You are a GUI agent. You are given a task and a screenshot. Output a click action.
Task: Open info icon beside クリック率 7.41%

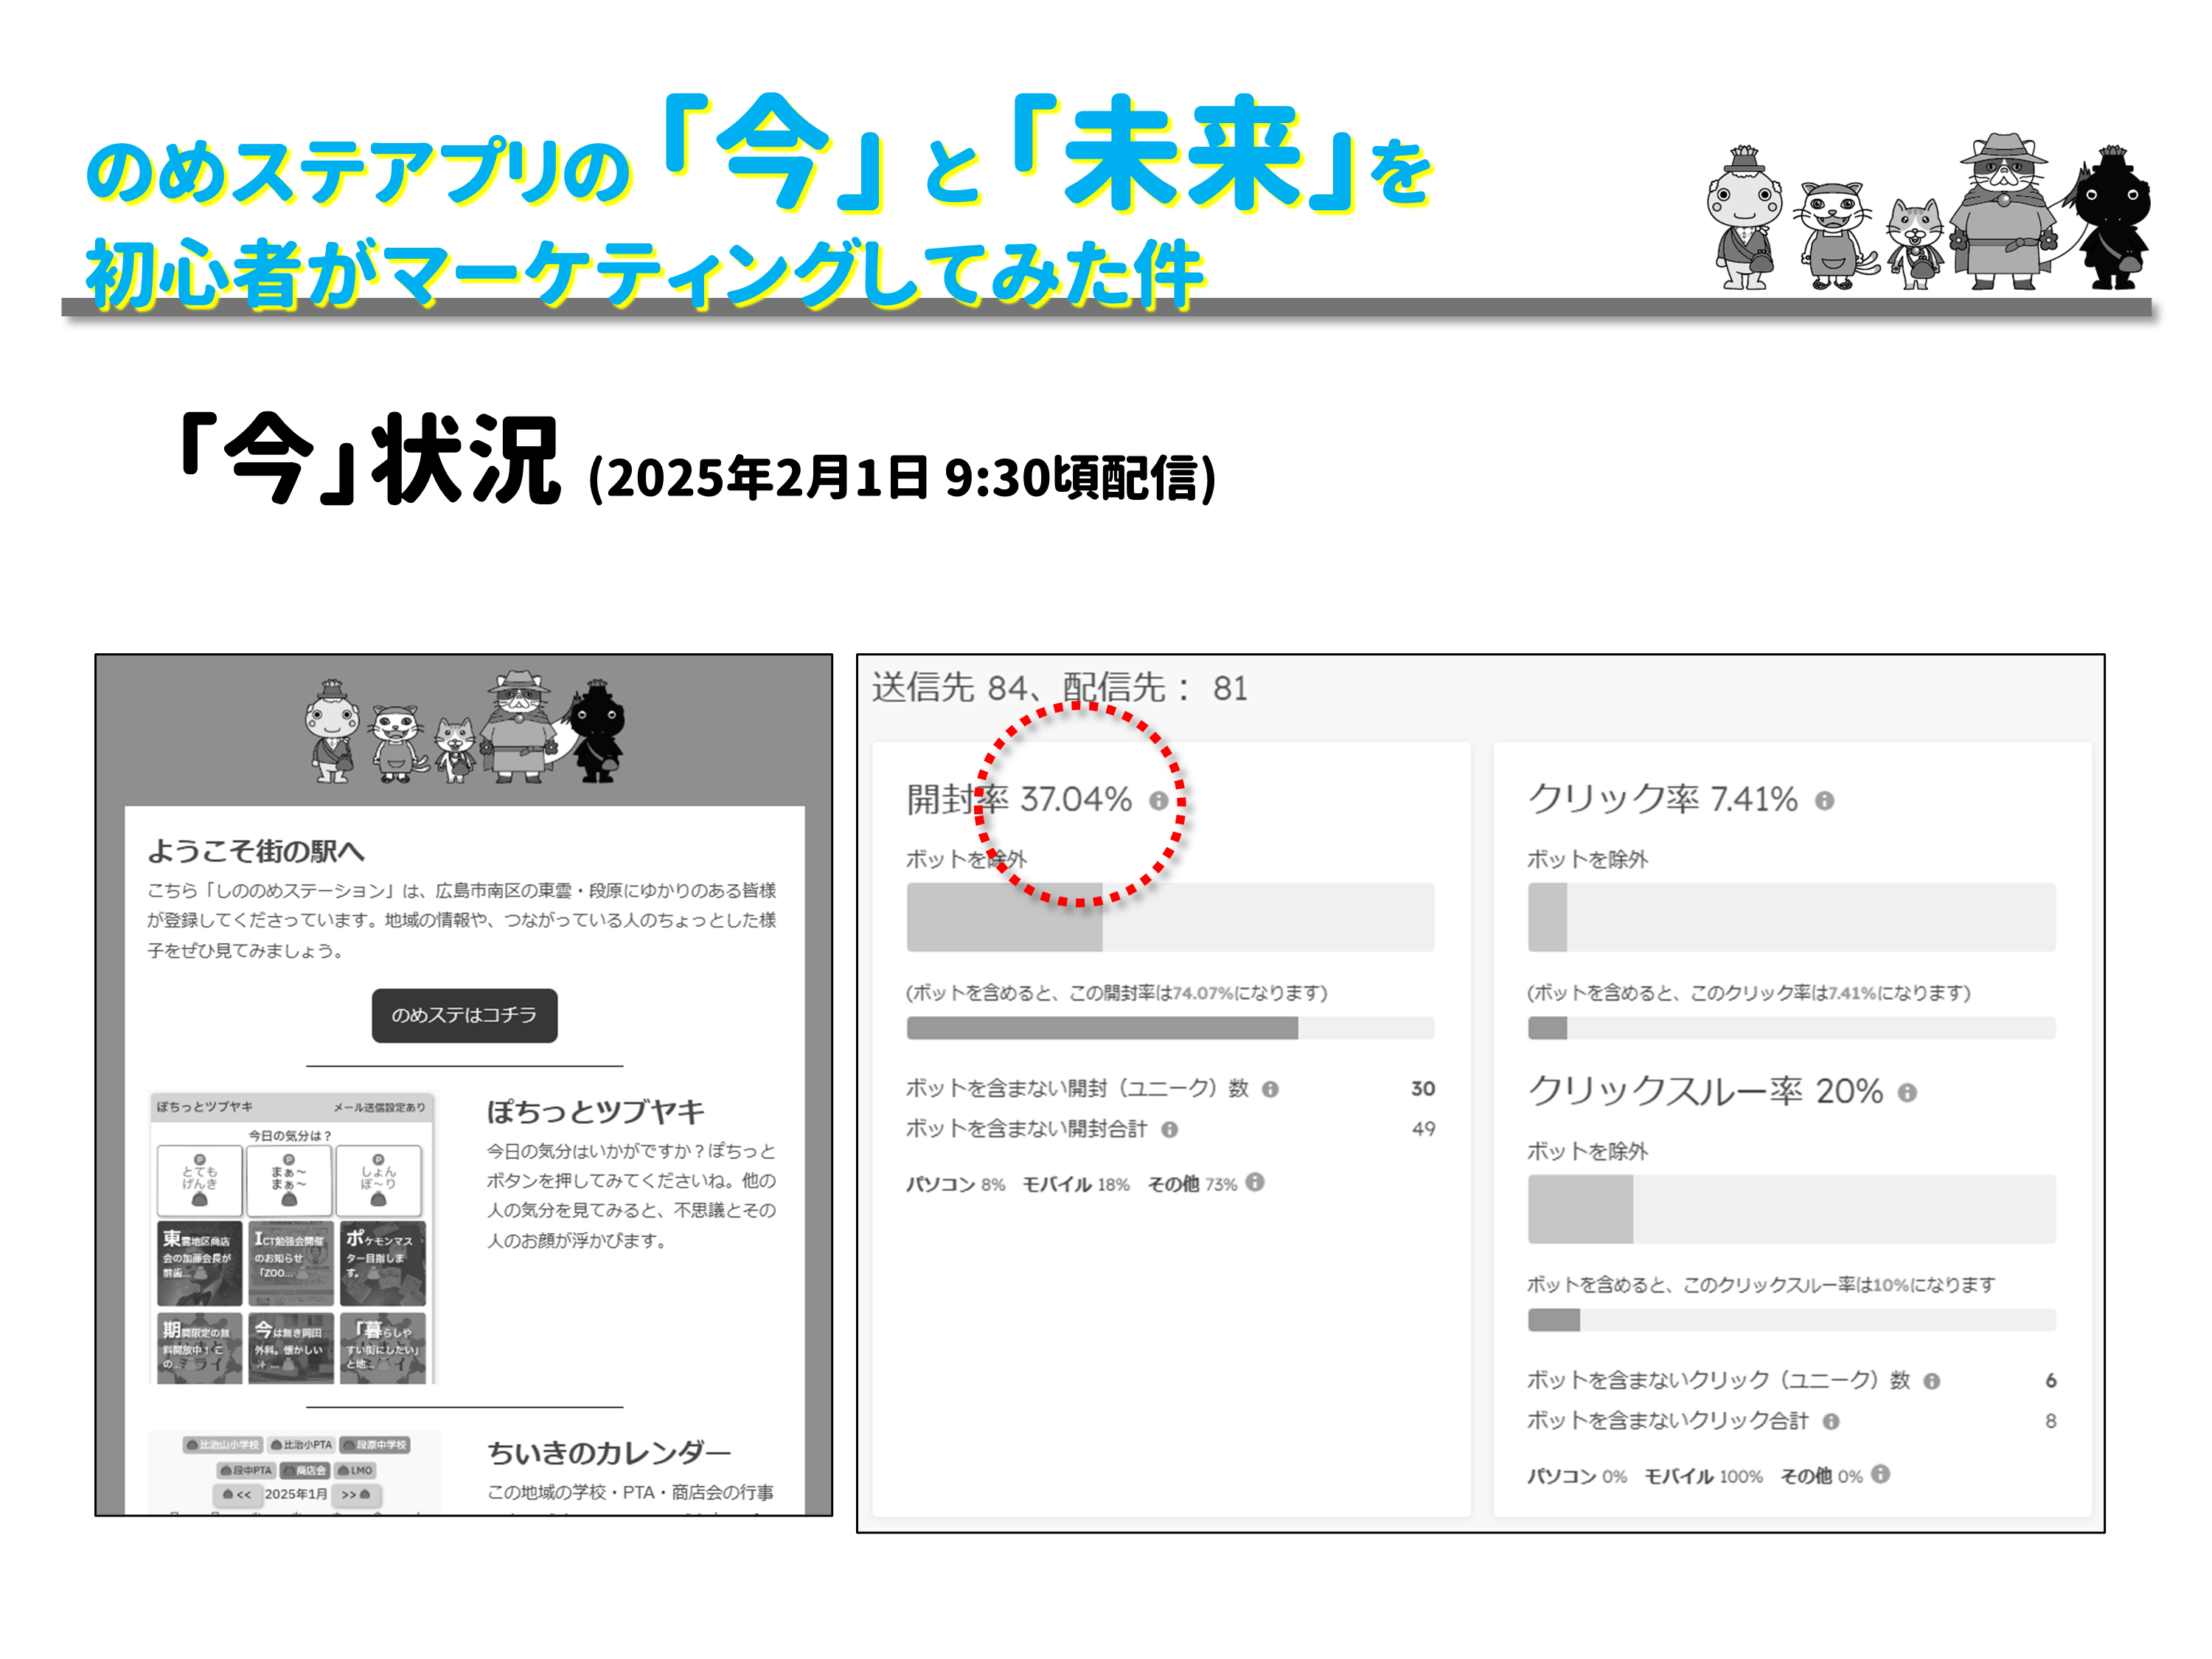click(1824, 801)
